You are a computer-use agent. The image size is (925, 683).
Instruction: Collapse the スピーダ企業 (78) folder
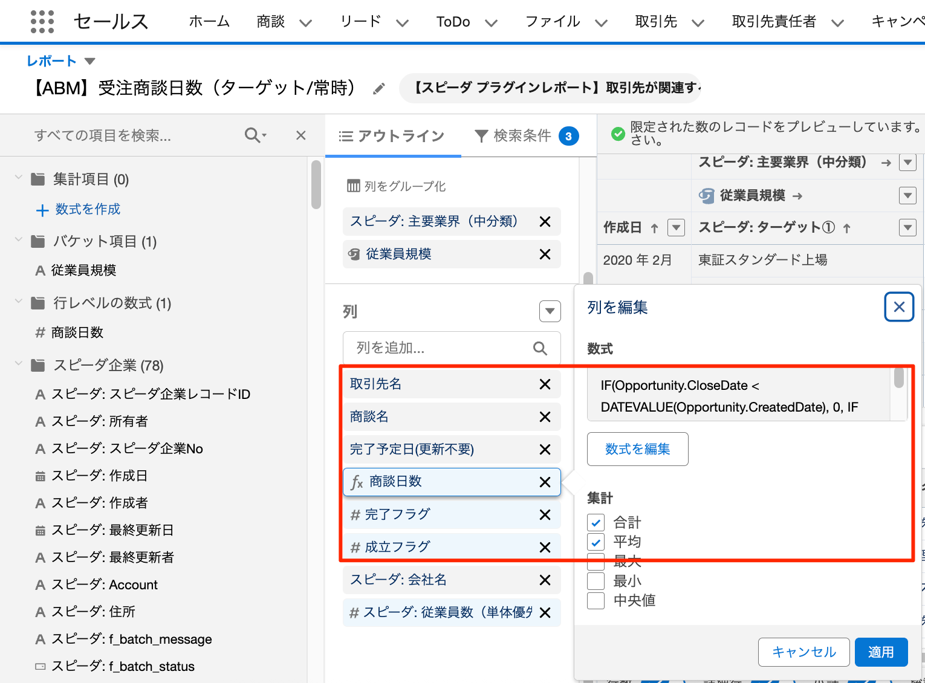[x=19, y=365]
